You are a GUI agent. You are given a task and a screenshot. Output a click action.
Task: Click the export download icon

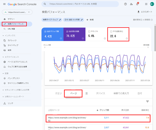pos(138,12)
